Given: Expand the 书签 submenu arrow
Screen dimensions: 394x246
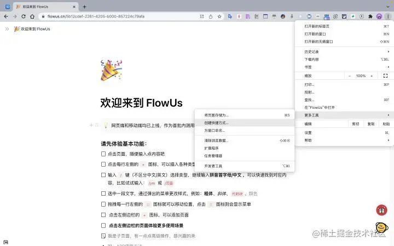Looking at the screenshot, I should [x=389, y=67].
